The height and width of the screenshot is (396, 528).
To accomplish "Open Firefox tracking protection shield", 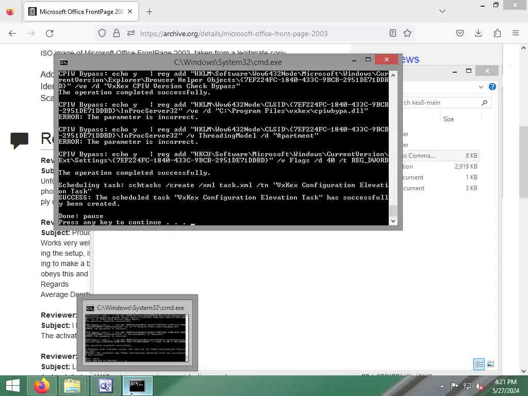I will click(102, 33).
